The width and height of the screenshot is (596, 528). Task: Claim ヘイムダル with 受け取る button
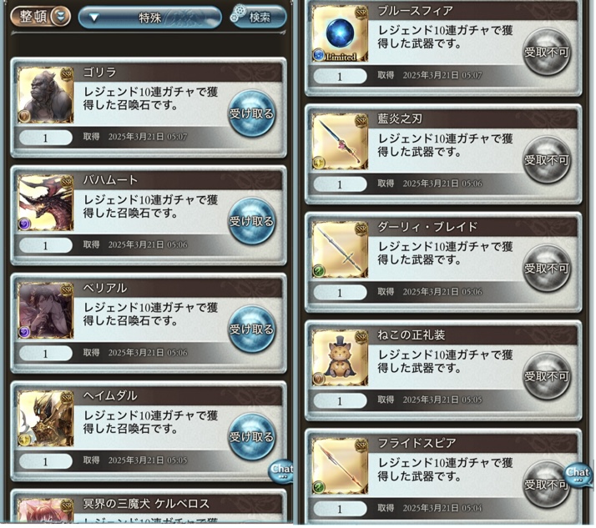[x=251, y=437]
